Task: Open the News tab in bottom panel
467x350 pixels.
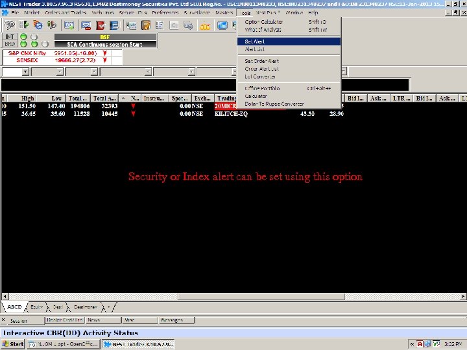Action: (103, 320)
